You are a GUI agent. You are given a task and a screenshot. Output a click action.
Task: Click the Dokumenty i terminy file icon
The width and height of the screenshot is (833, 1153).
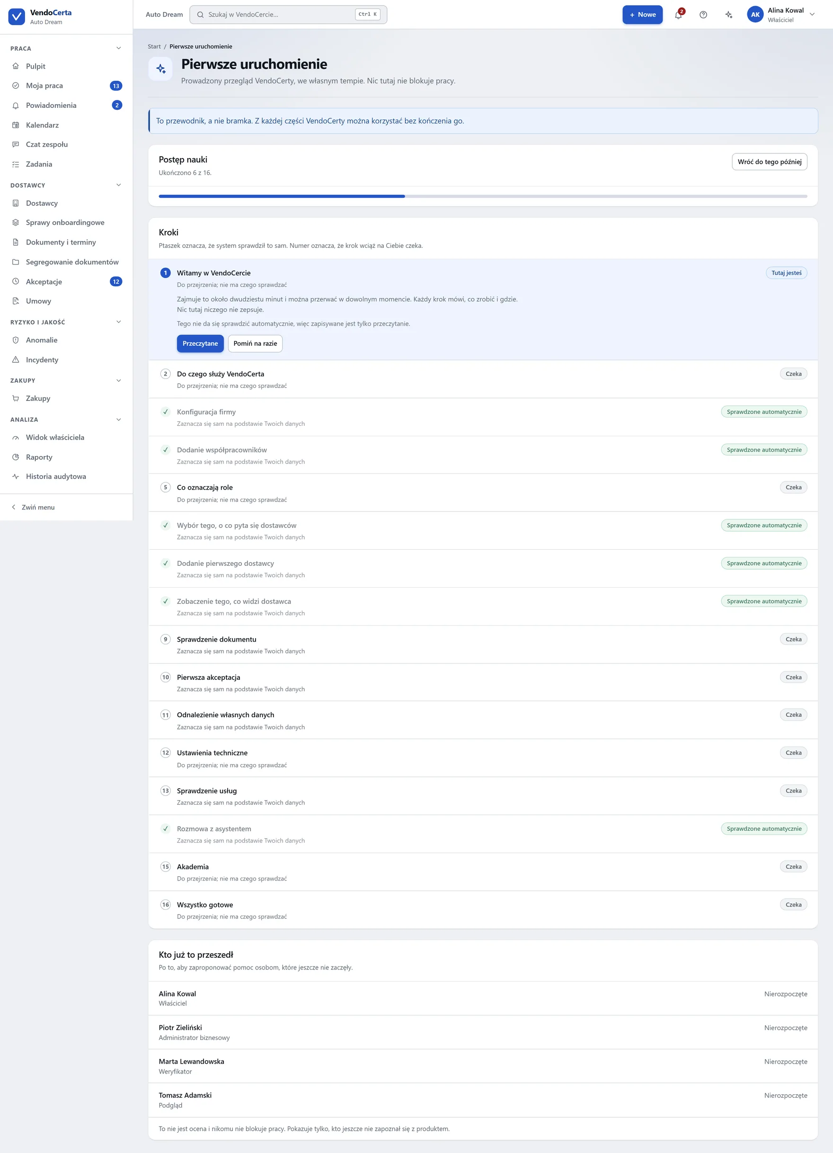click(x=16, y=243)
